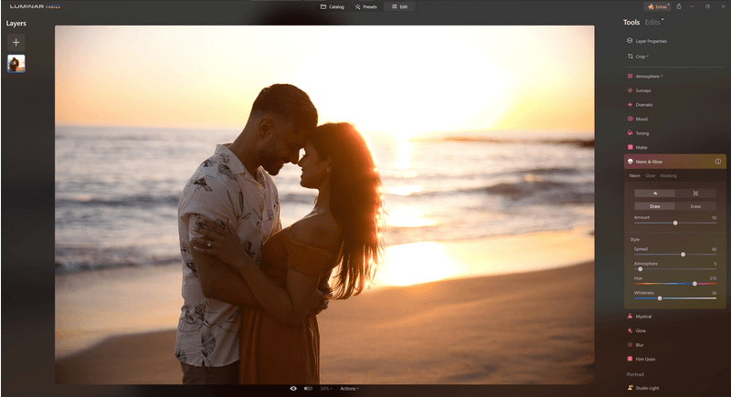Add a new layer with the plus button

16,42
